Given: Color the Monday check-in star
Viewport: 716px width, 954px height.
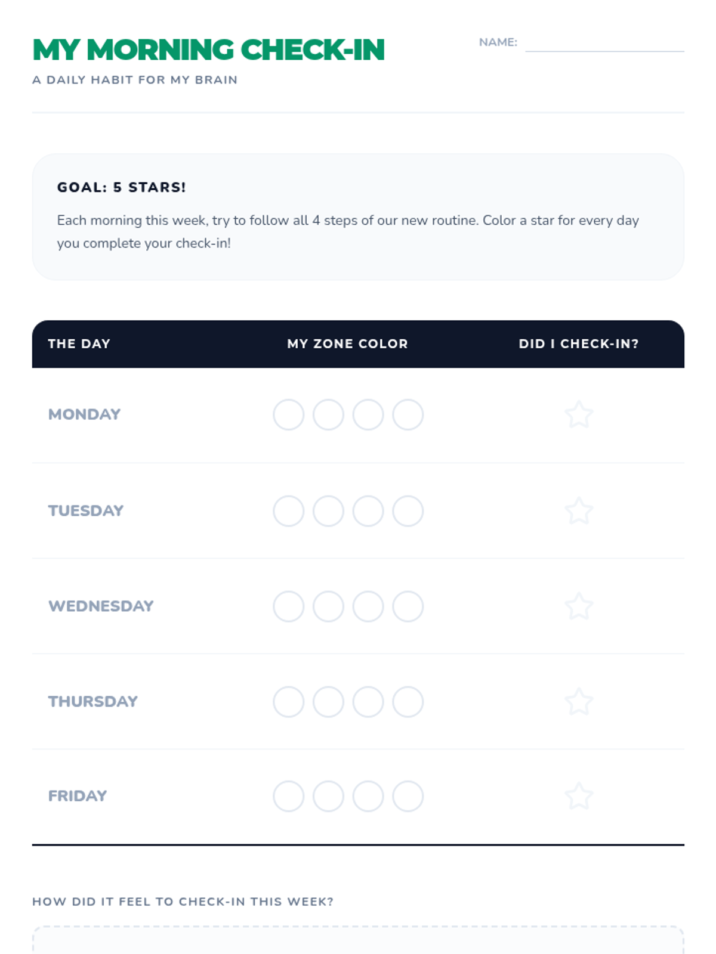Looking at the screenshot, I should (x=579, y=415).
